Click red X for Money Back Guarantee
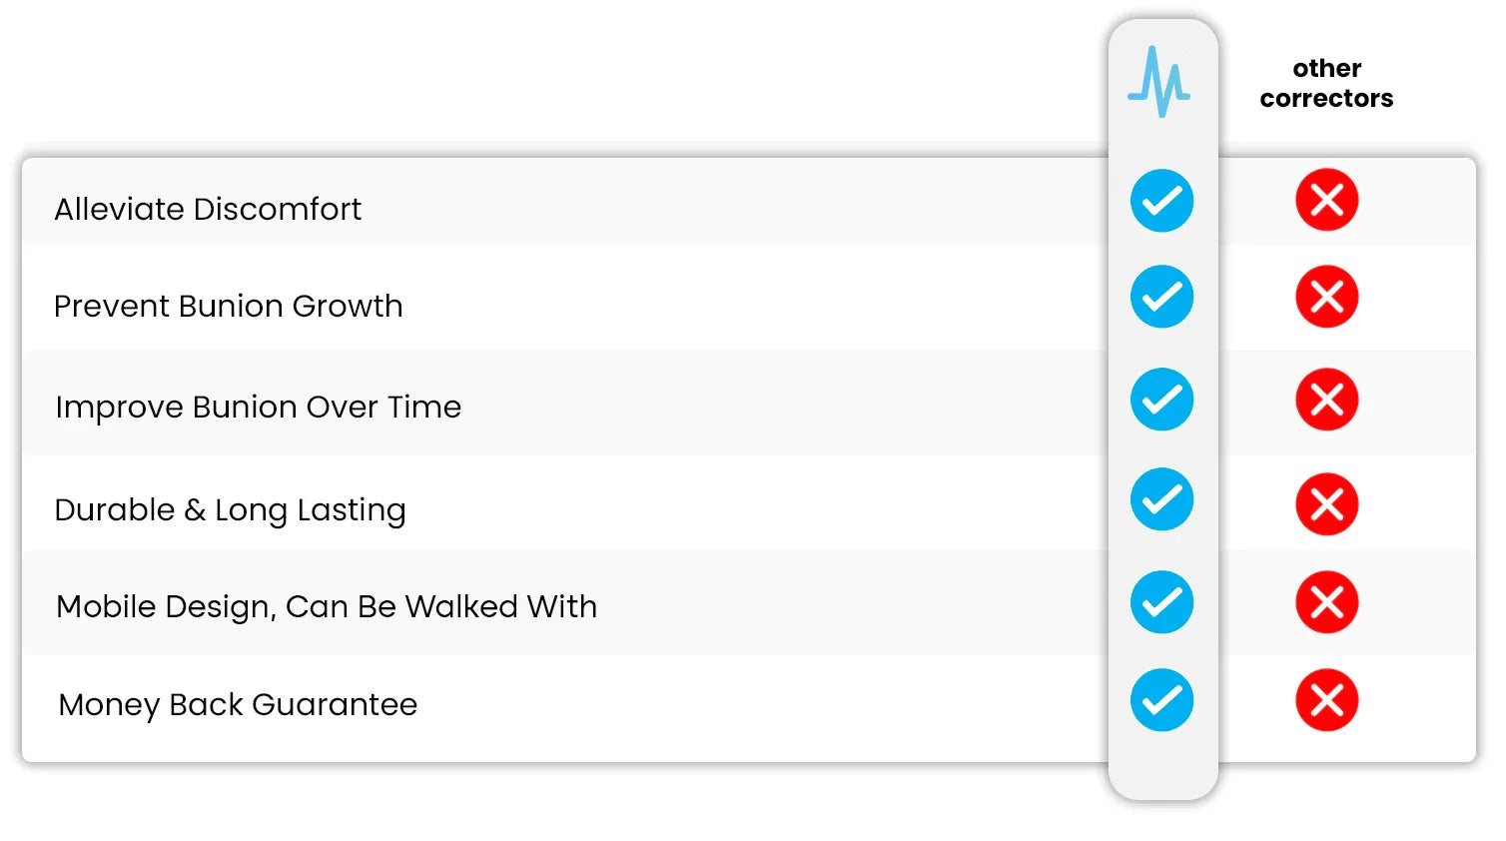 click(1326, 700)
